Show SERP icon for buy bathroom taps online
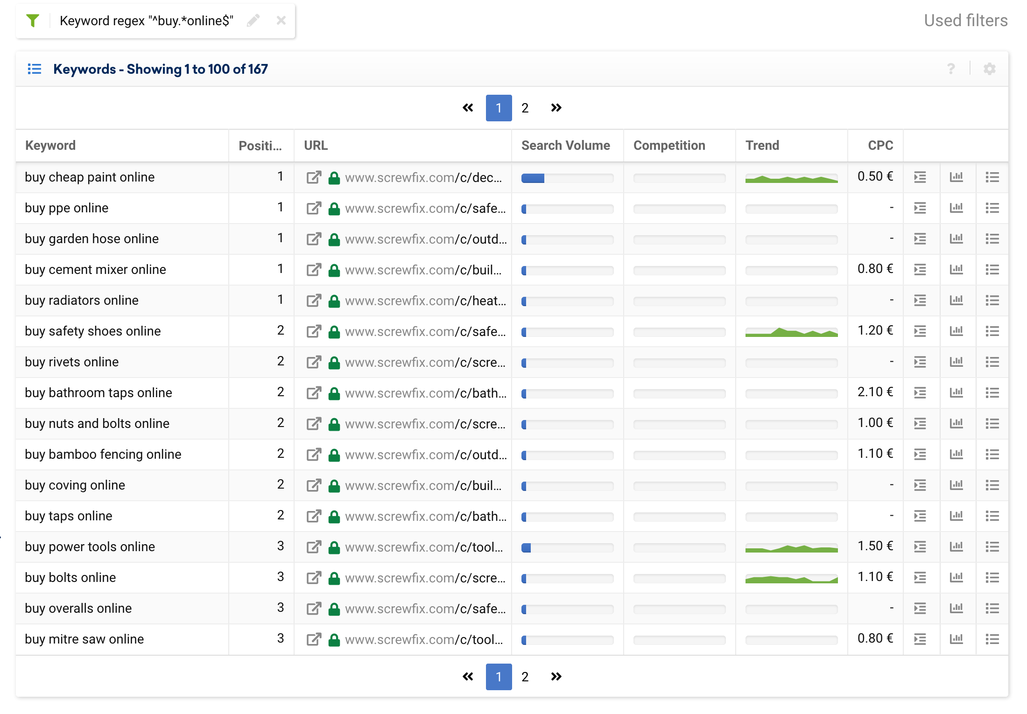The image size is (1027, 714). [920, 393]
